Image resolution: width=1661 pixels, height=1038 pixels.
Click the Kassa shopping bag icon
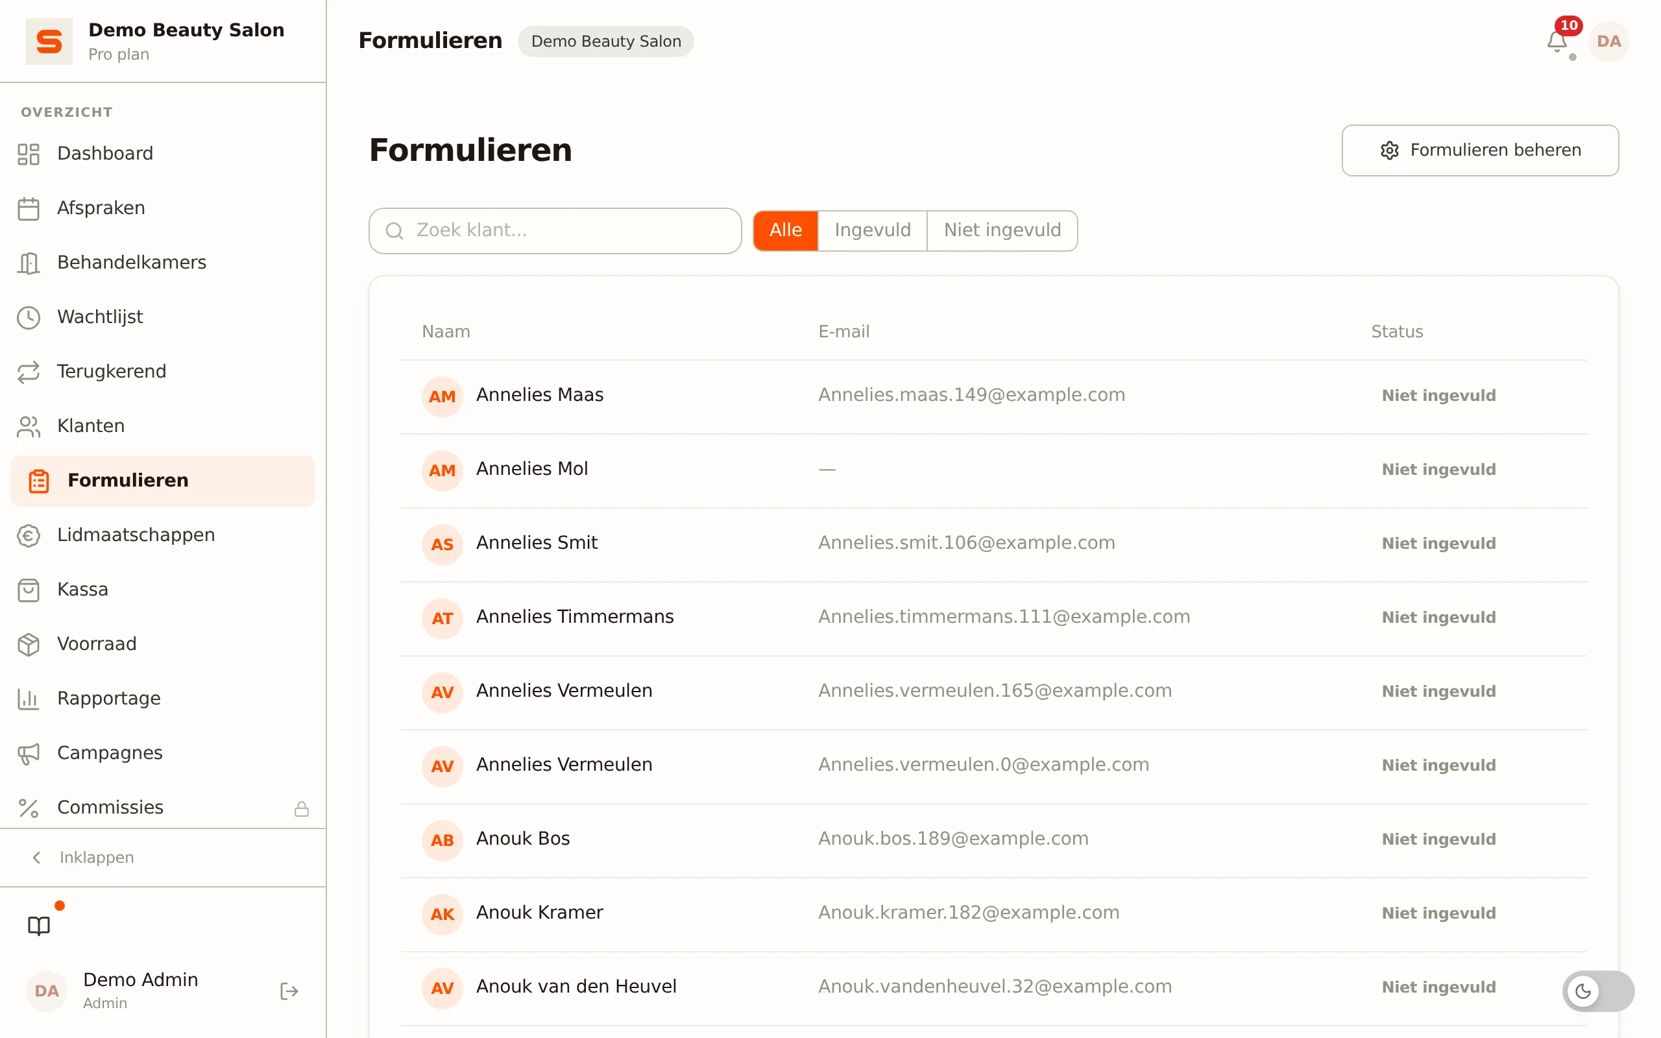[x=28, y=590]
